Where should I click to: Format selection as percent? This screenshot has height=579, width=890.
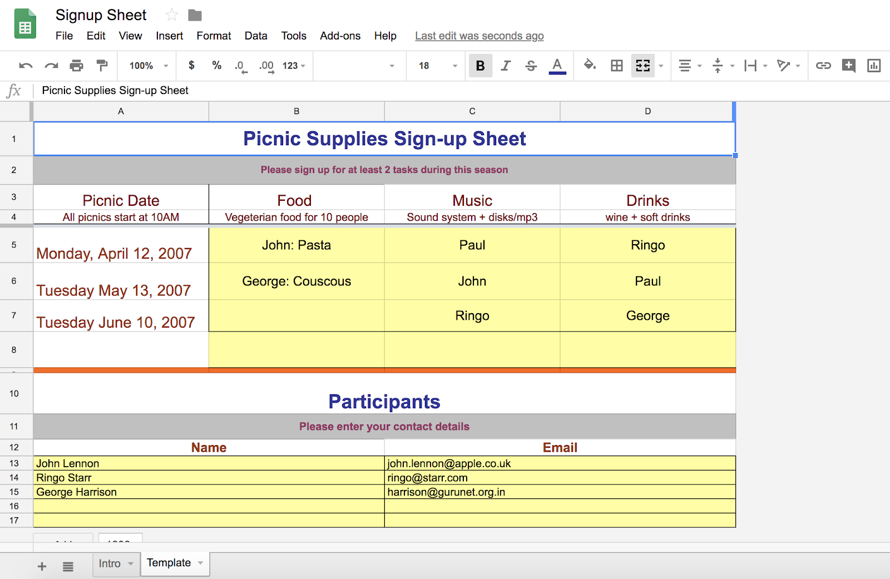216,66
